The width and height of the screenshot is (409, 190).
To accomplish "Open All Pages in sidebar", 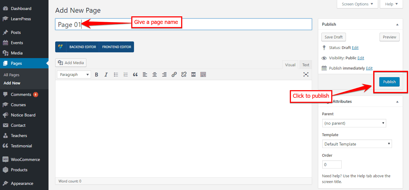I will (12, 75).
